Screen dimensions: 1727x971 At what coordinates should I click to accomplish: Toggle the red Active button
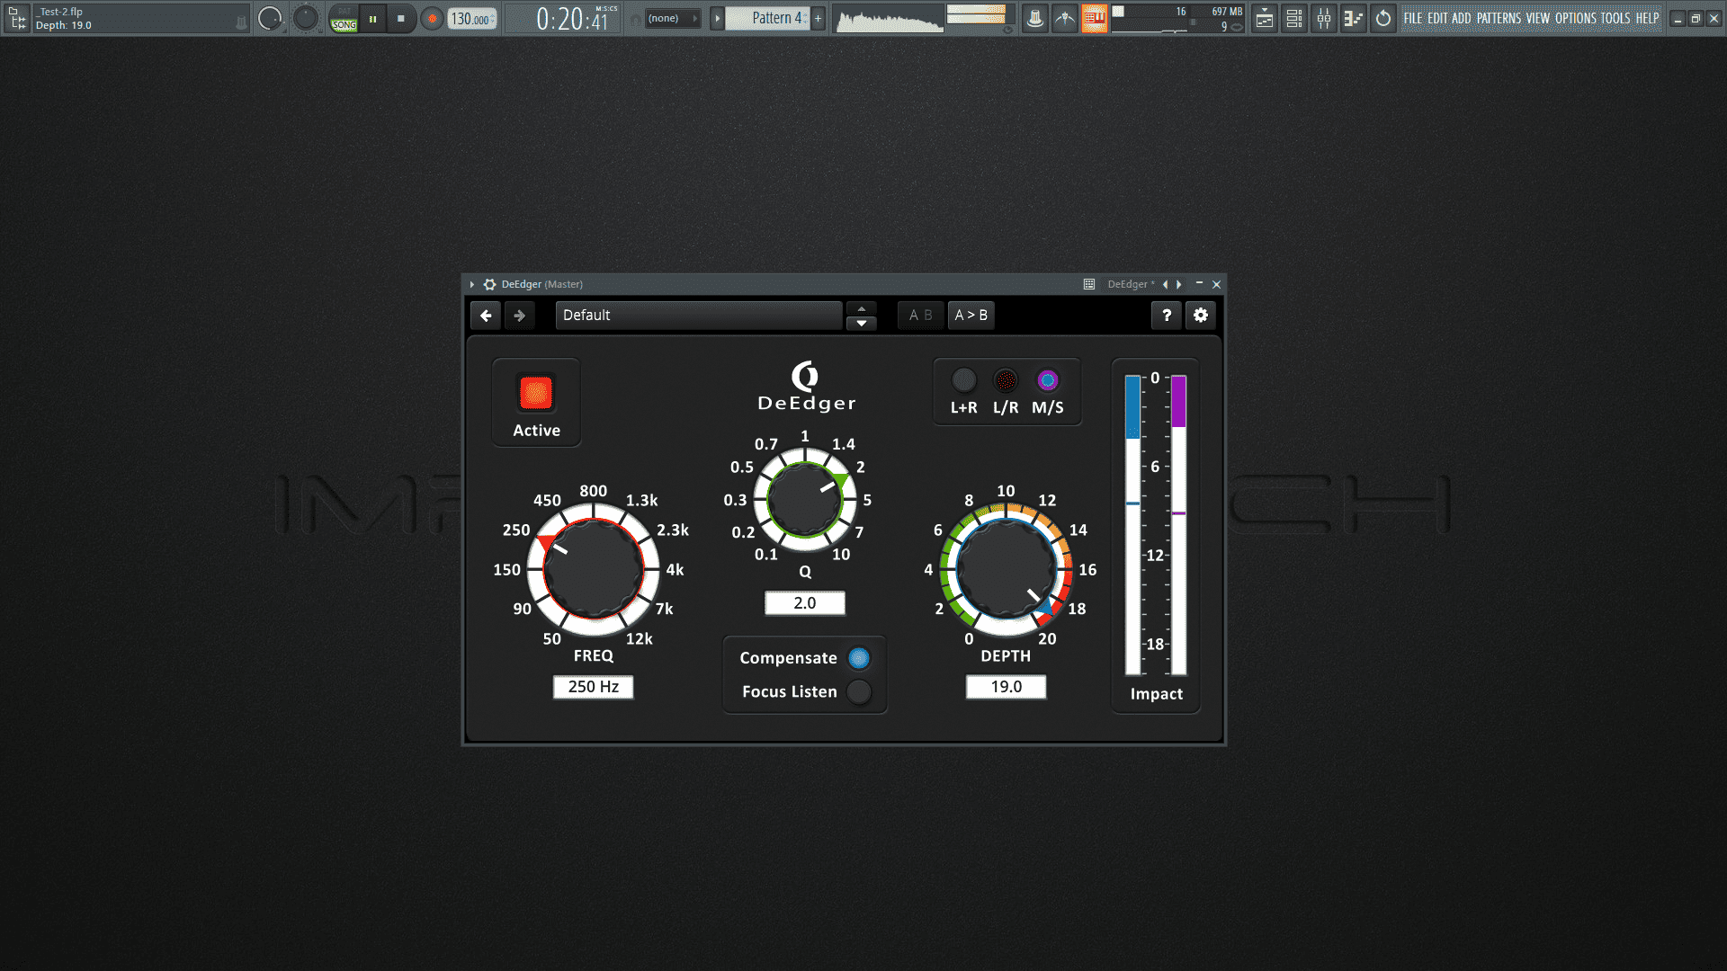(x=536, y=393)
